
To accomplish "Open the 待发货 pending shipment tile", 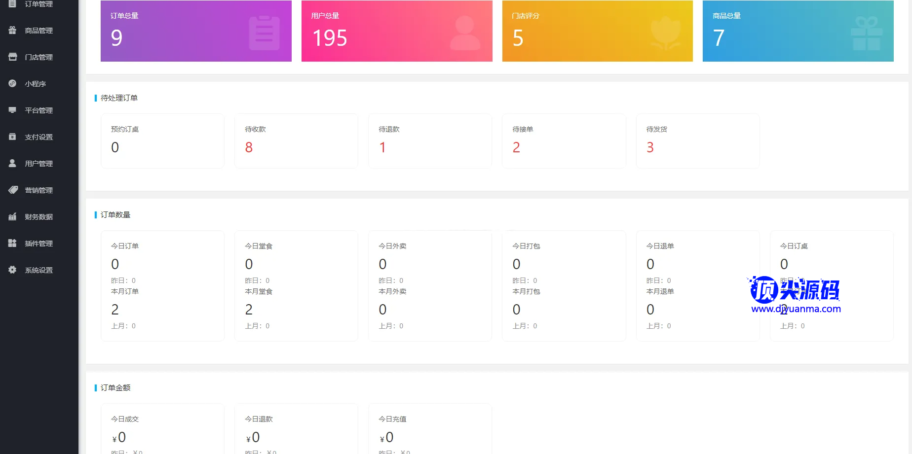I will (697, 141).
